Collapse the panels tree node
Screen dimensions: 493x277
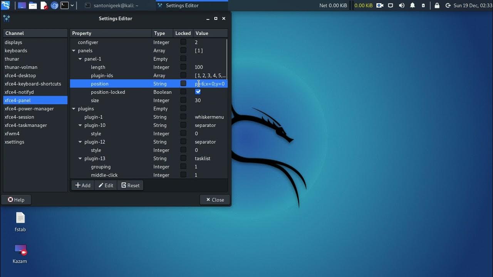tap(74, 51)
